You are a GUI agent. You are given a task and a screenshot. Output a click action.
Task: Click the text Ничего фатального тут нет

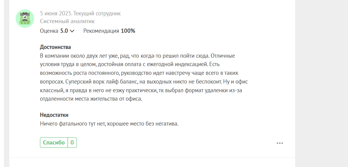coord(73,124)
